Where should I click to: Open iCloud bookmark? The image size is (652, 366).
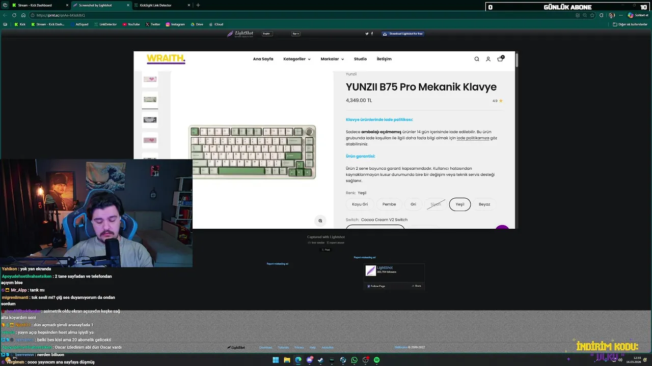click(216, 24)
